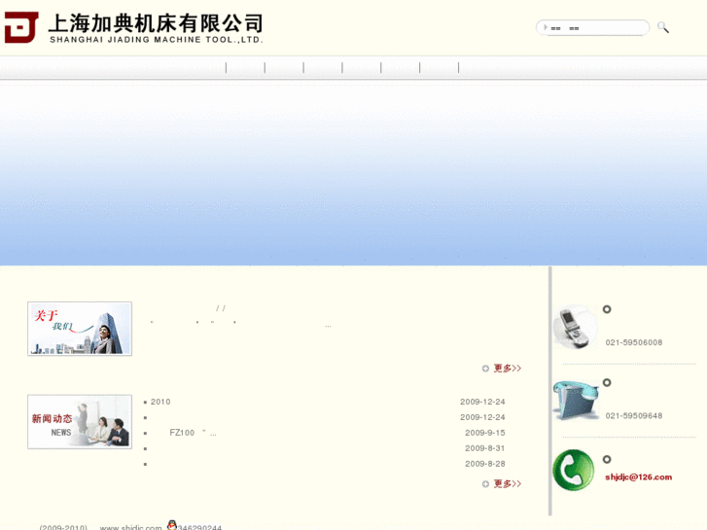The width and height of the screenshot is (707, 530).
Task: Click the 更多 circle bullet icon near news
Action: coord(485,484)
